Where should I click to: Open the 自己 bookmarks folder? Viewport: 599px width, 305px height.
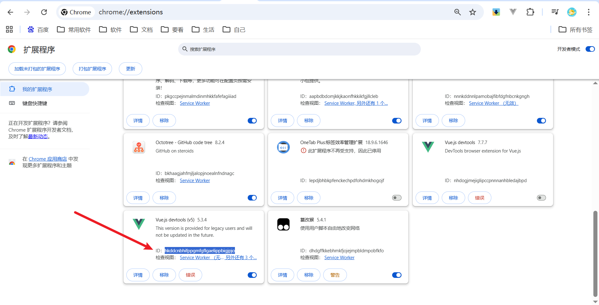pyautogui.click(x=234, y=30)
